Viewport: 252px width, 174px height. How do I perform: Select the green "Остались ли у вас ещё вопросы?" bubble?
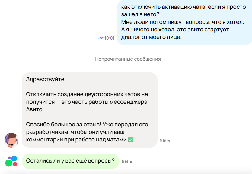(70, 161)
